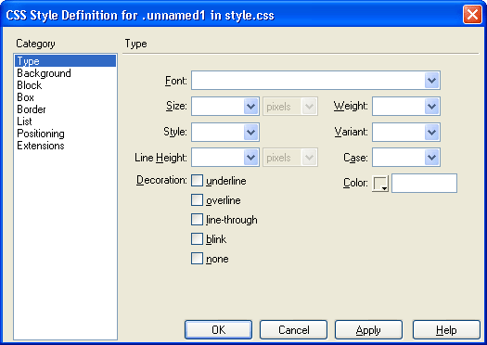Check the overline decoration option
Viewport: 487px width, 345px height.
[197, 200]
